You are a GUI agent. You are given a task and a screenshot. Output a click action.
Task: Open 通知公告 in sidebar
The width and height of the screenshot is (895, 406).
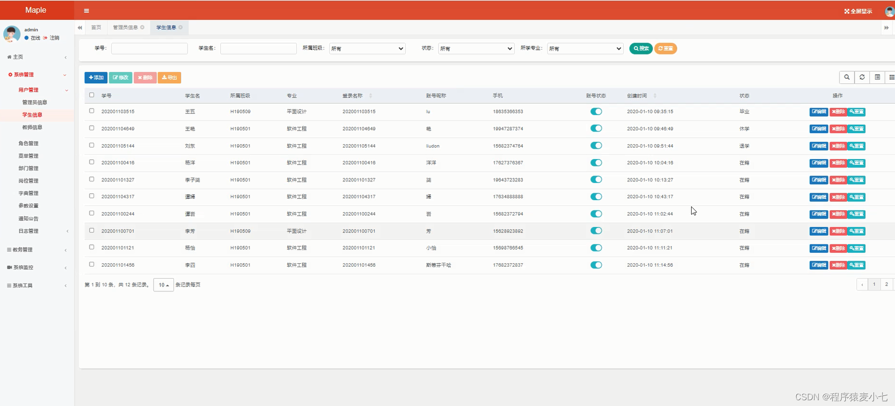tap(28, 219)
